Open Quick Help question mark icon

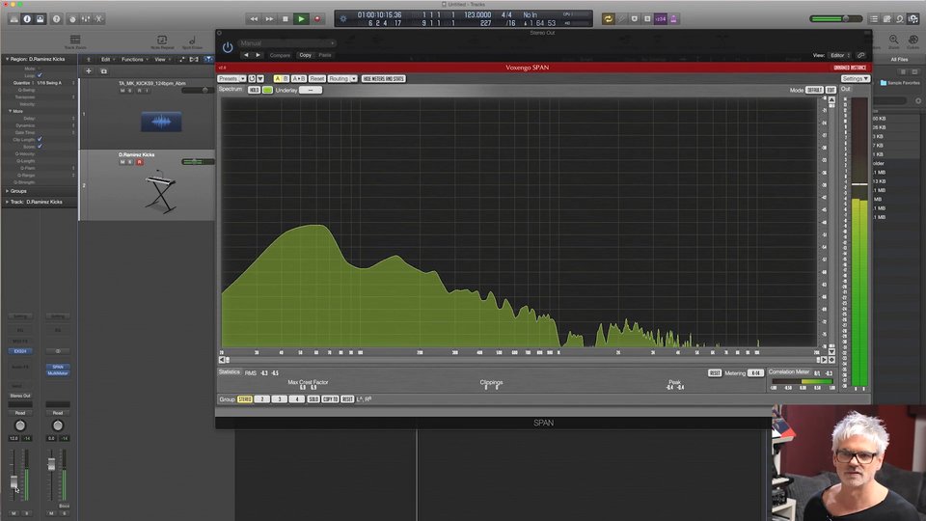[x=57, y=19]
